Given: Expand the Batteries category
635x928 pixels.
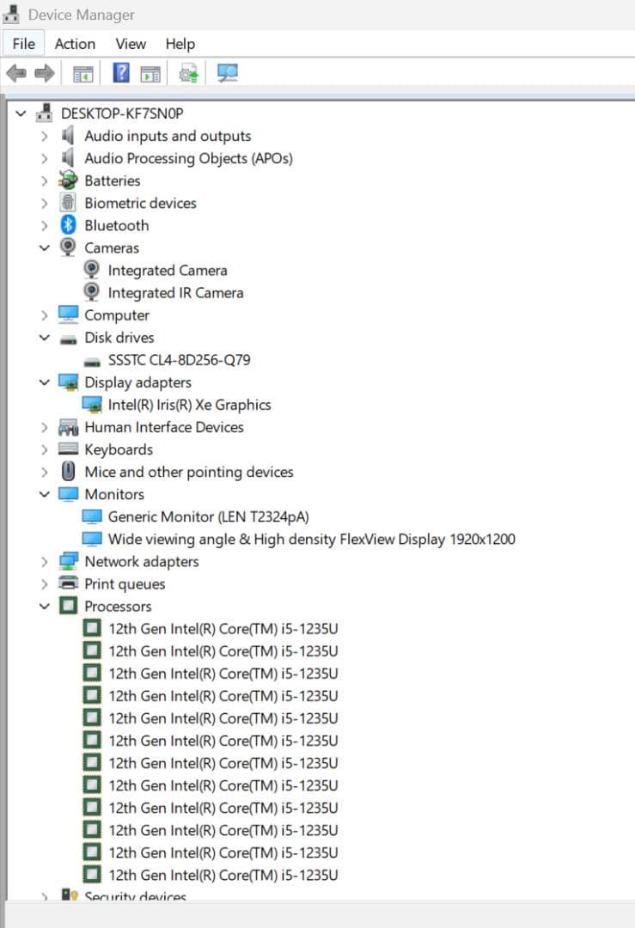Looking at the screenshot, I should coord(45,180).
